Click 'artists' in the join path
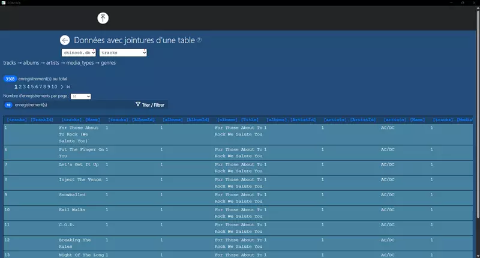This screenshot has width=480, height=258. tap(52, 63)
